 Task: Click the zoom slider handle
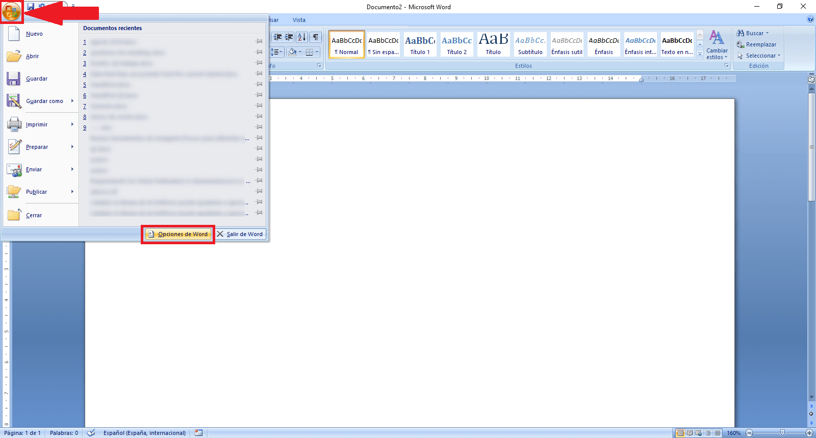(x=782, y=433)
